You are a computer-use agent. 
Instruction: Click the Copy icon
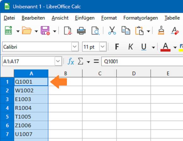[126, 31]
